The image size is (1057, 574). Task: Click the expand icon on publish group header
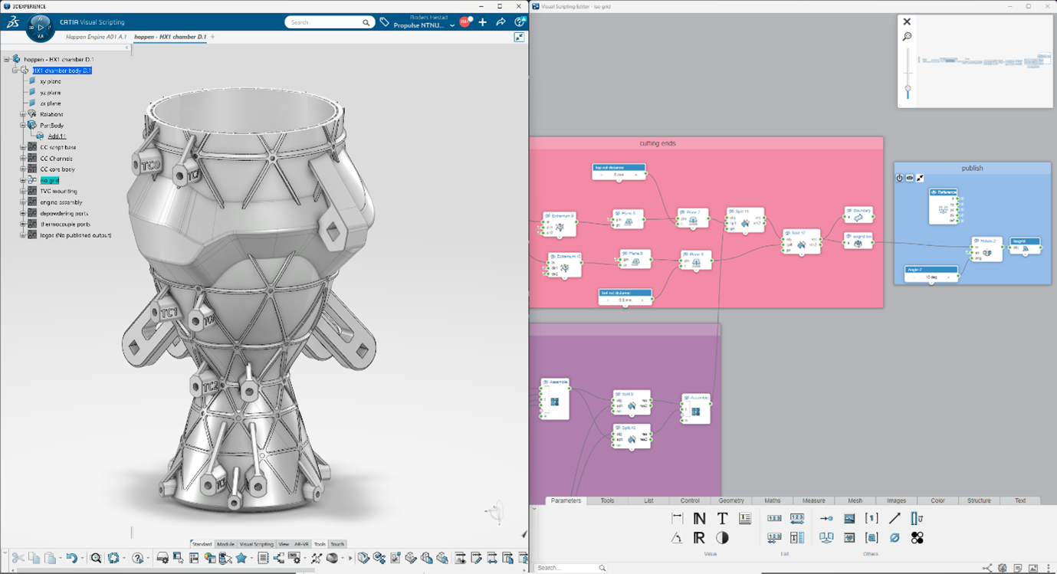(x=920, y=178)
